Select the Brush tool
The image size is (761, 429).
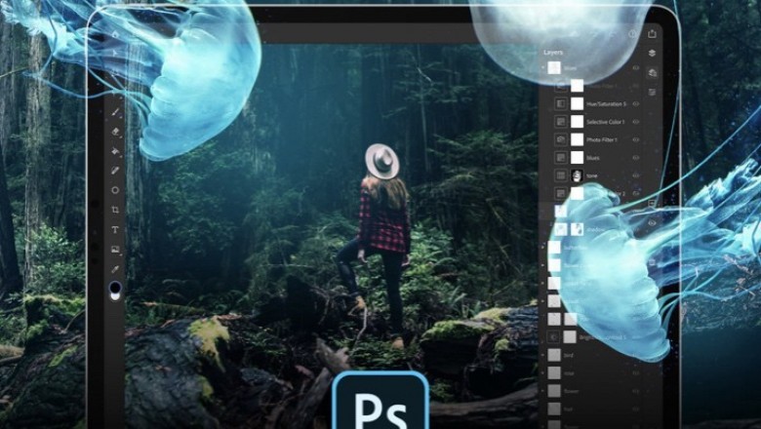(x=115, y=112)
